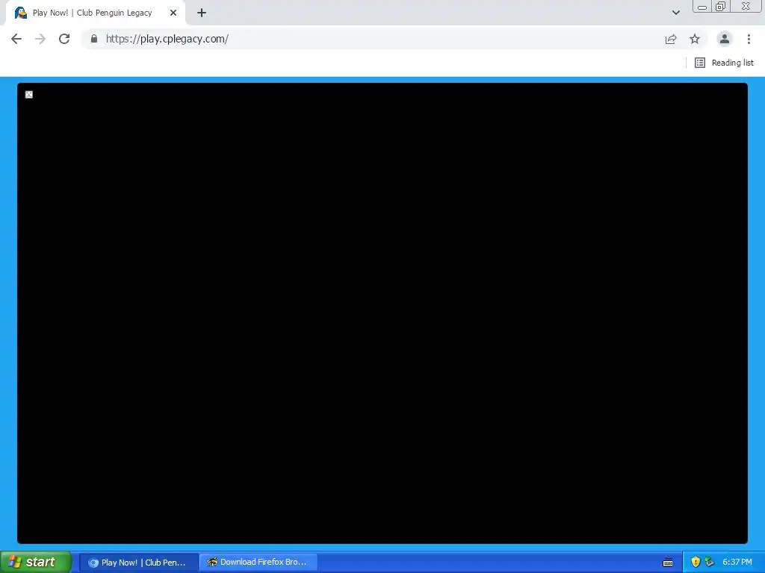View site info via the padlock icon
765x573 pixels.
94,39
